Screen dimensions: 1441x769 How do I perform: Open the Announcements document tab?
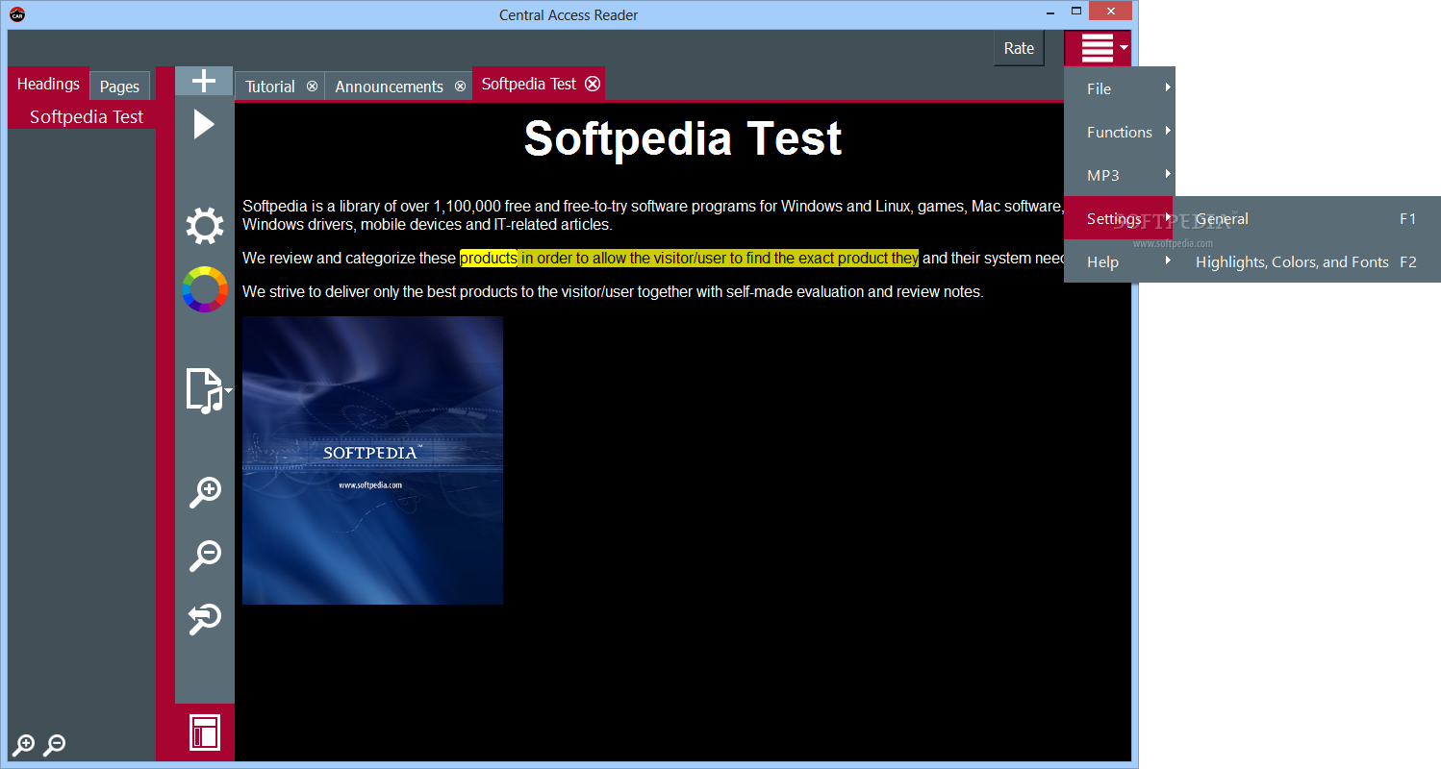pyautogui.click(x=390, y=87)
